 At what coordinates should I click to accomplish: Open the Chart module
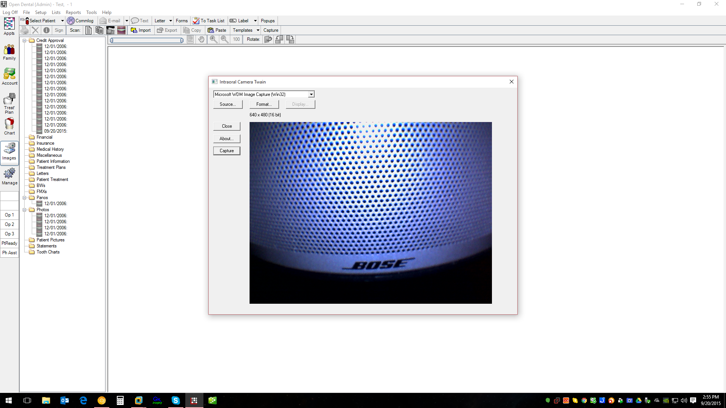point(9,126)
